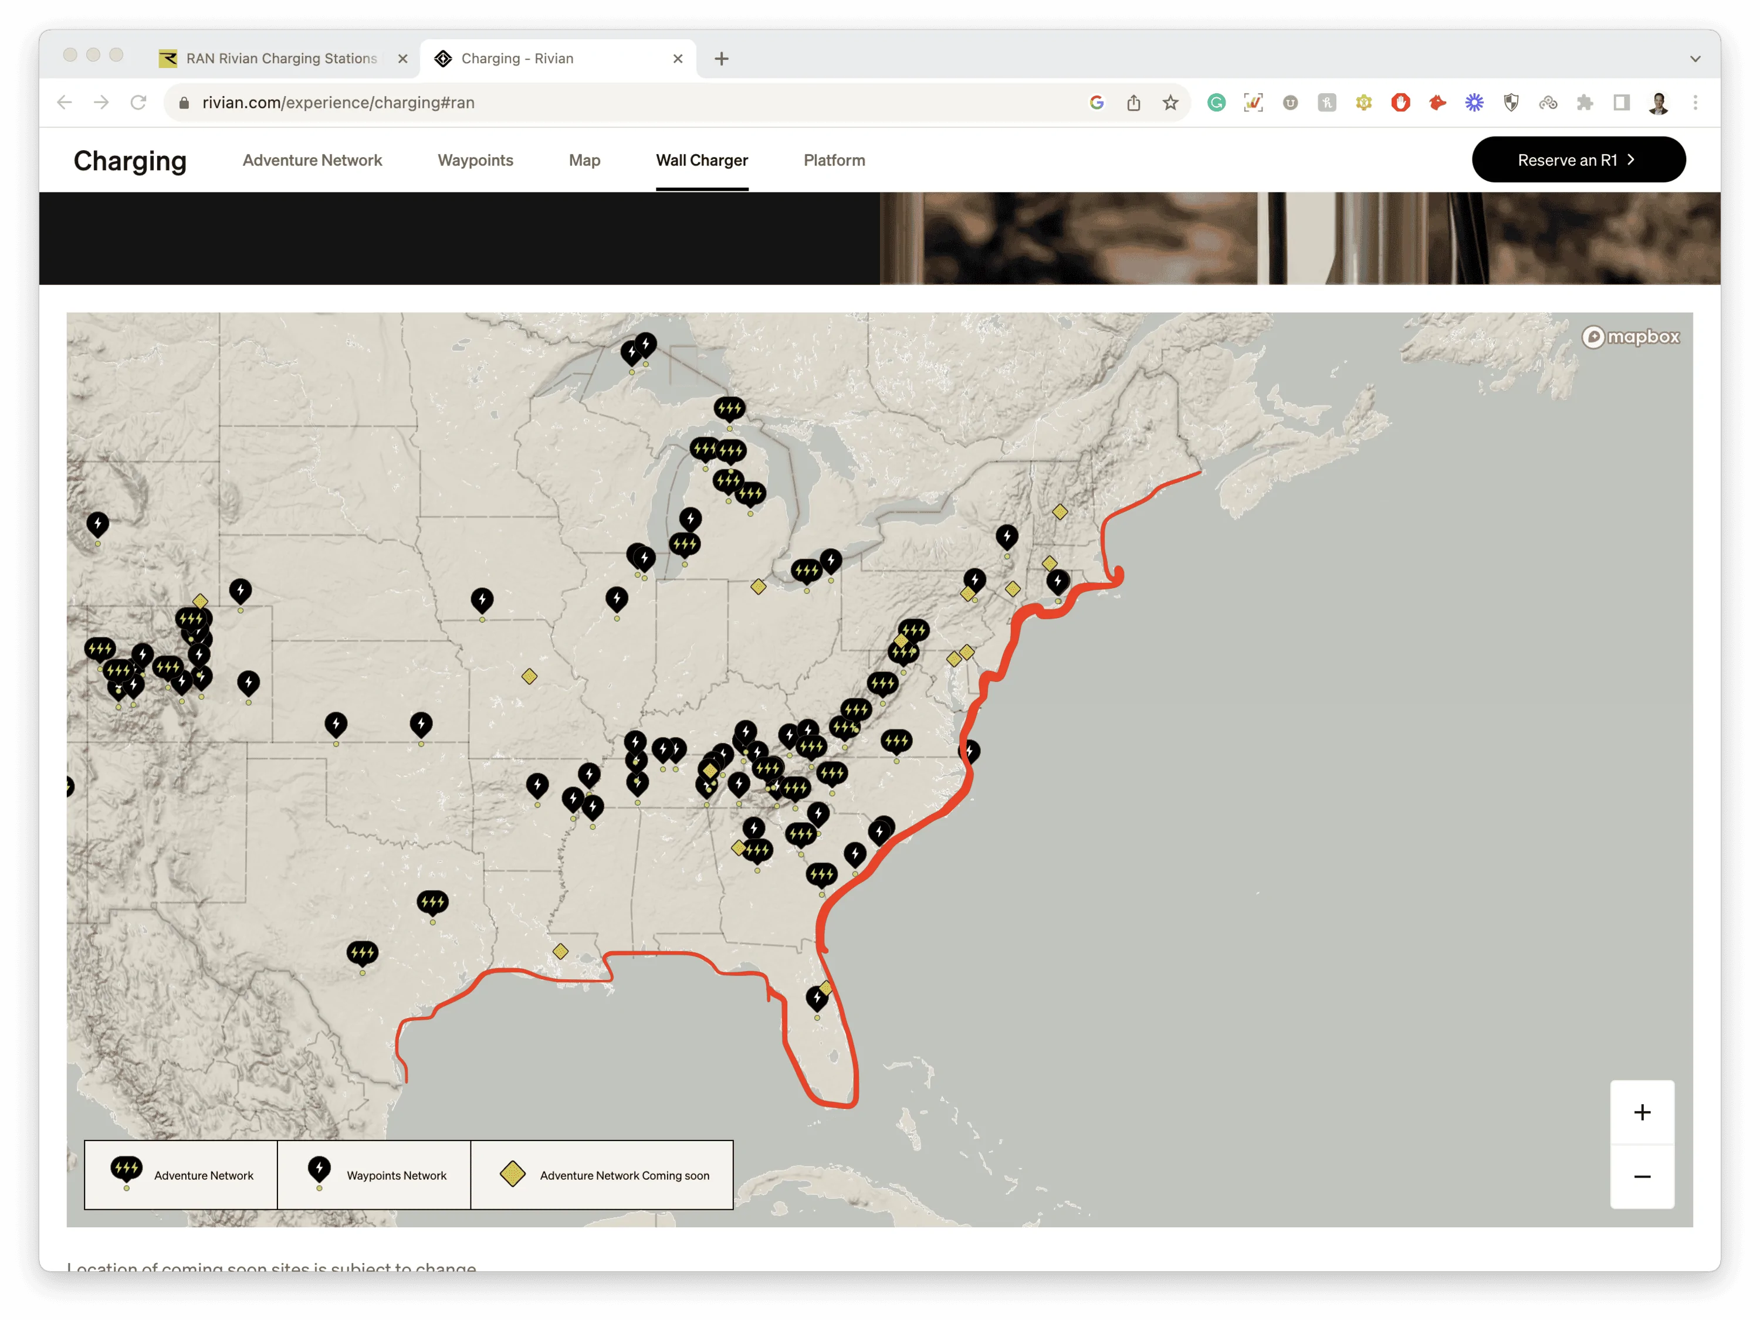This screenshot has width=1760, height=1320.
Task: Click the coming soon diamond in Missouri
Action: point(529,677)
